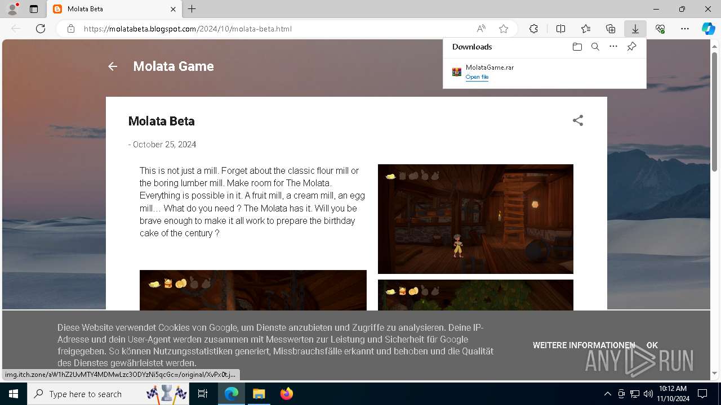Image resolution: width=721 pixels, height=405 pixels.
Task: Click WEITERE INFORMATIONEN in cookie banner
Action: pos(584,345)
